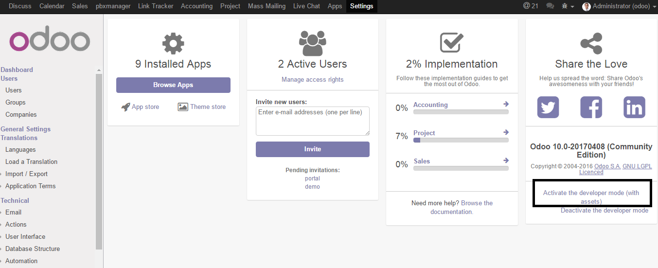
Task: Open the Odoo S.A. link
Action: 607,166
